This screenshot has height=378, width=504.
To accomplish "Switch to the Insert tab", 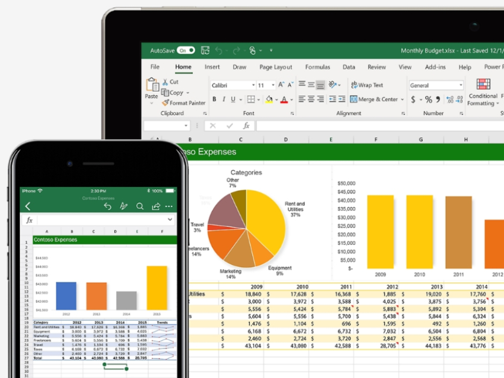I will tap(212, 67).
